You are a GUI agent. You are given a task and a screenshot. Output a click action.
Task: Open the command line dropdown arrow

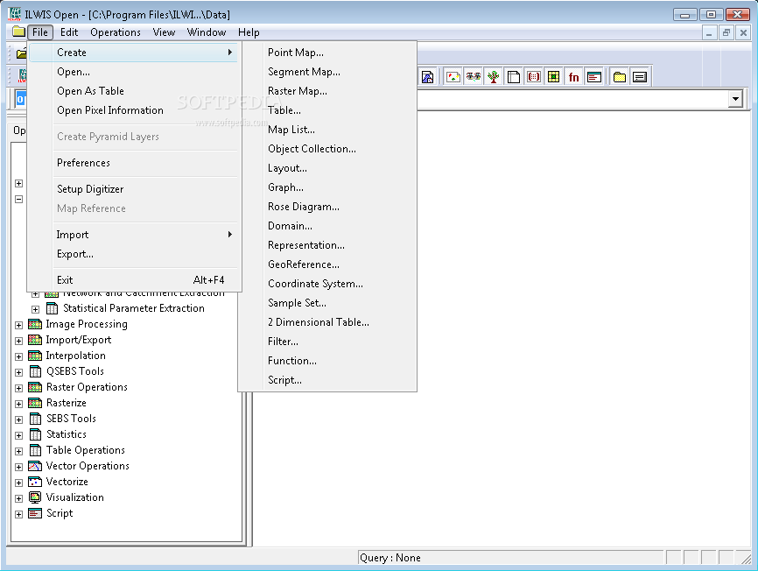[735, 100]
